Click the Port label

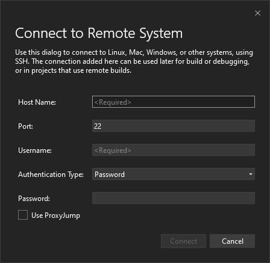(25, 126)
